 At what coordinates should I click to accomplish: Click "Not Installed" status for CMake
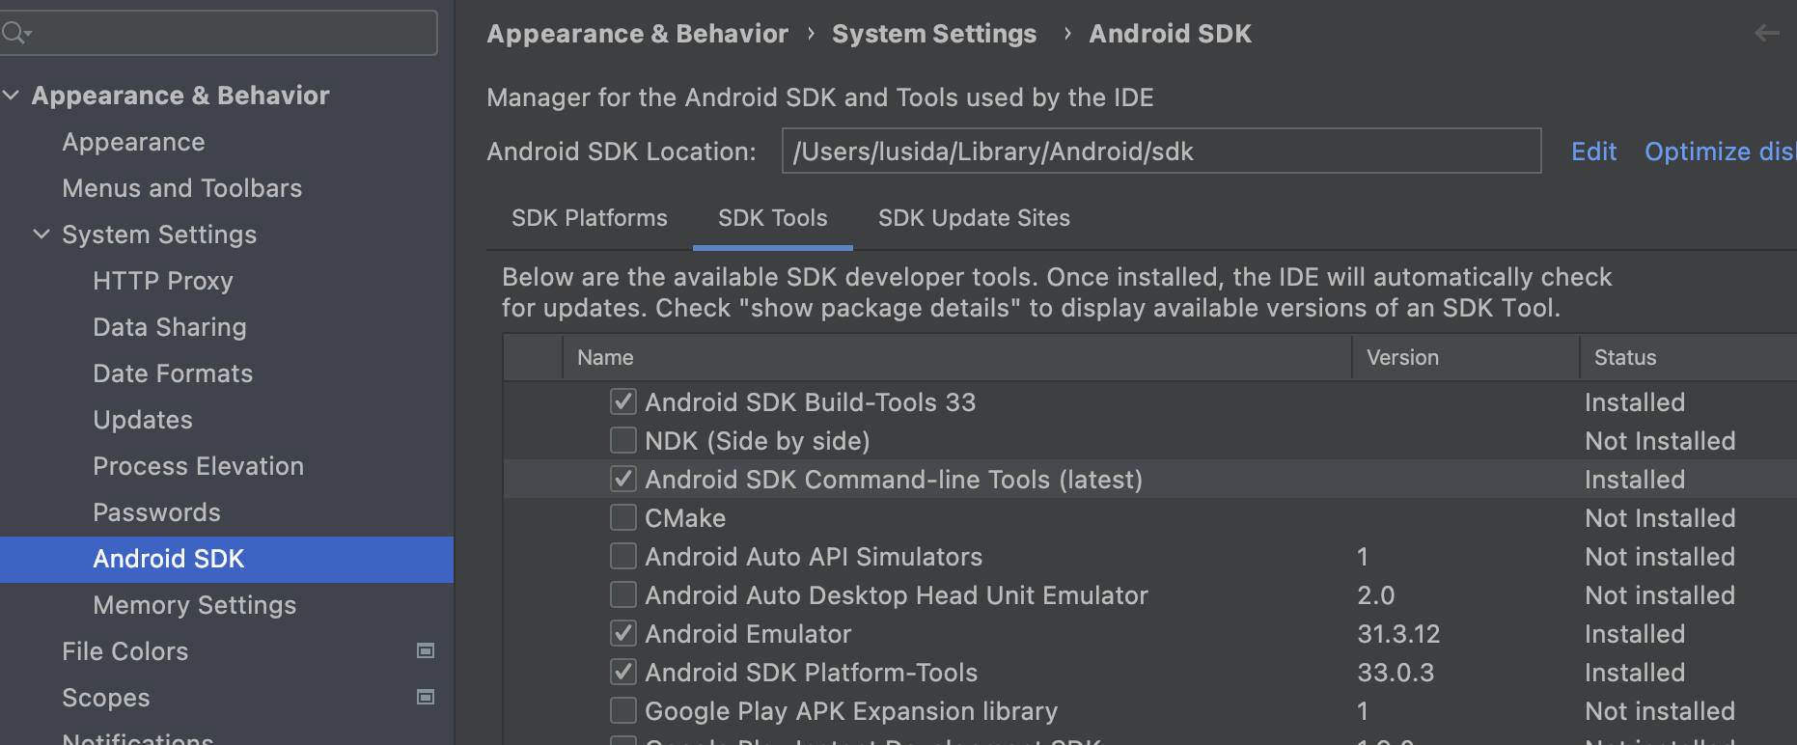(x=1660, y=518)
